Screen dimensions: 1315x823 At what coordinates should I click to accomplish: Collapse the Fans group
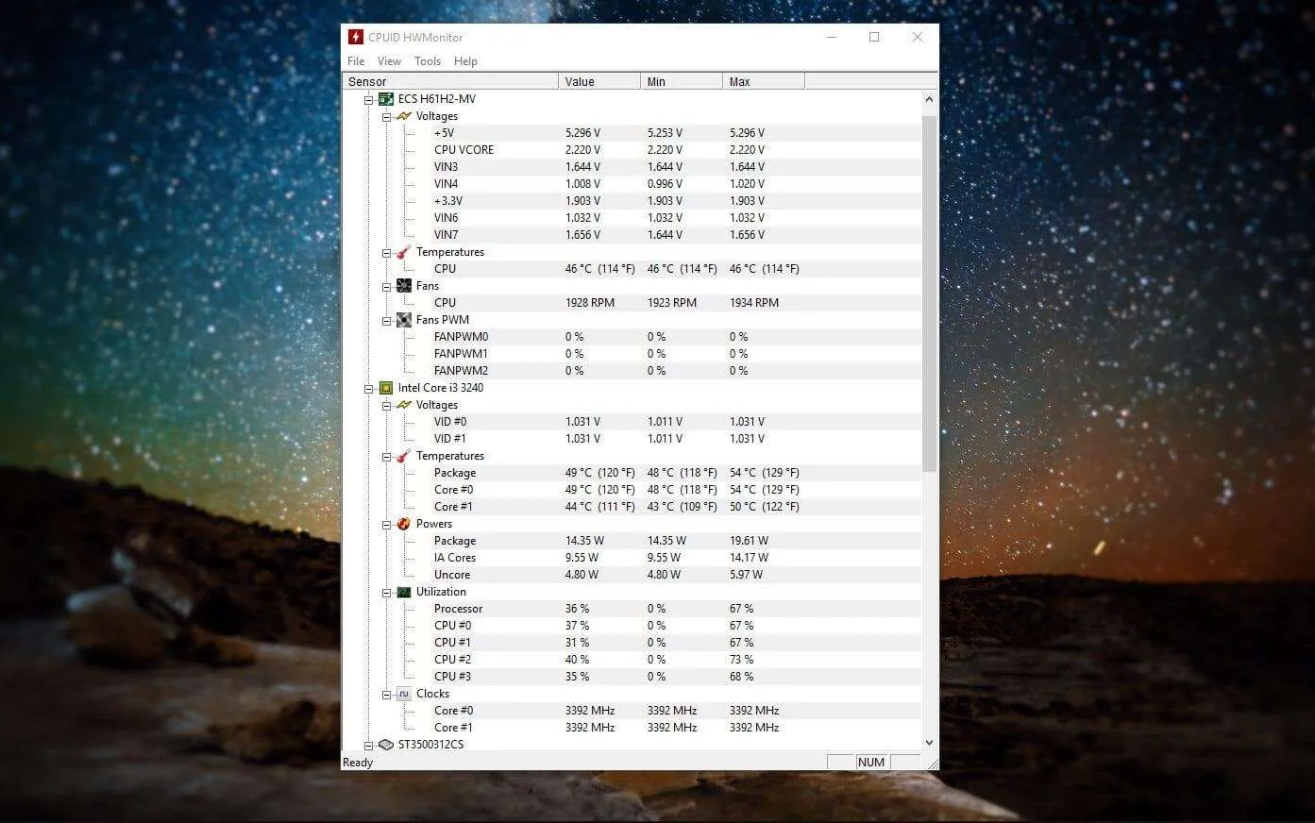(386, 287)
